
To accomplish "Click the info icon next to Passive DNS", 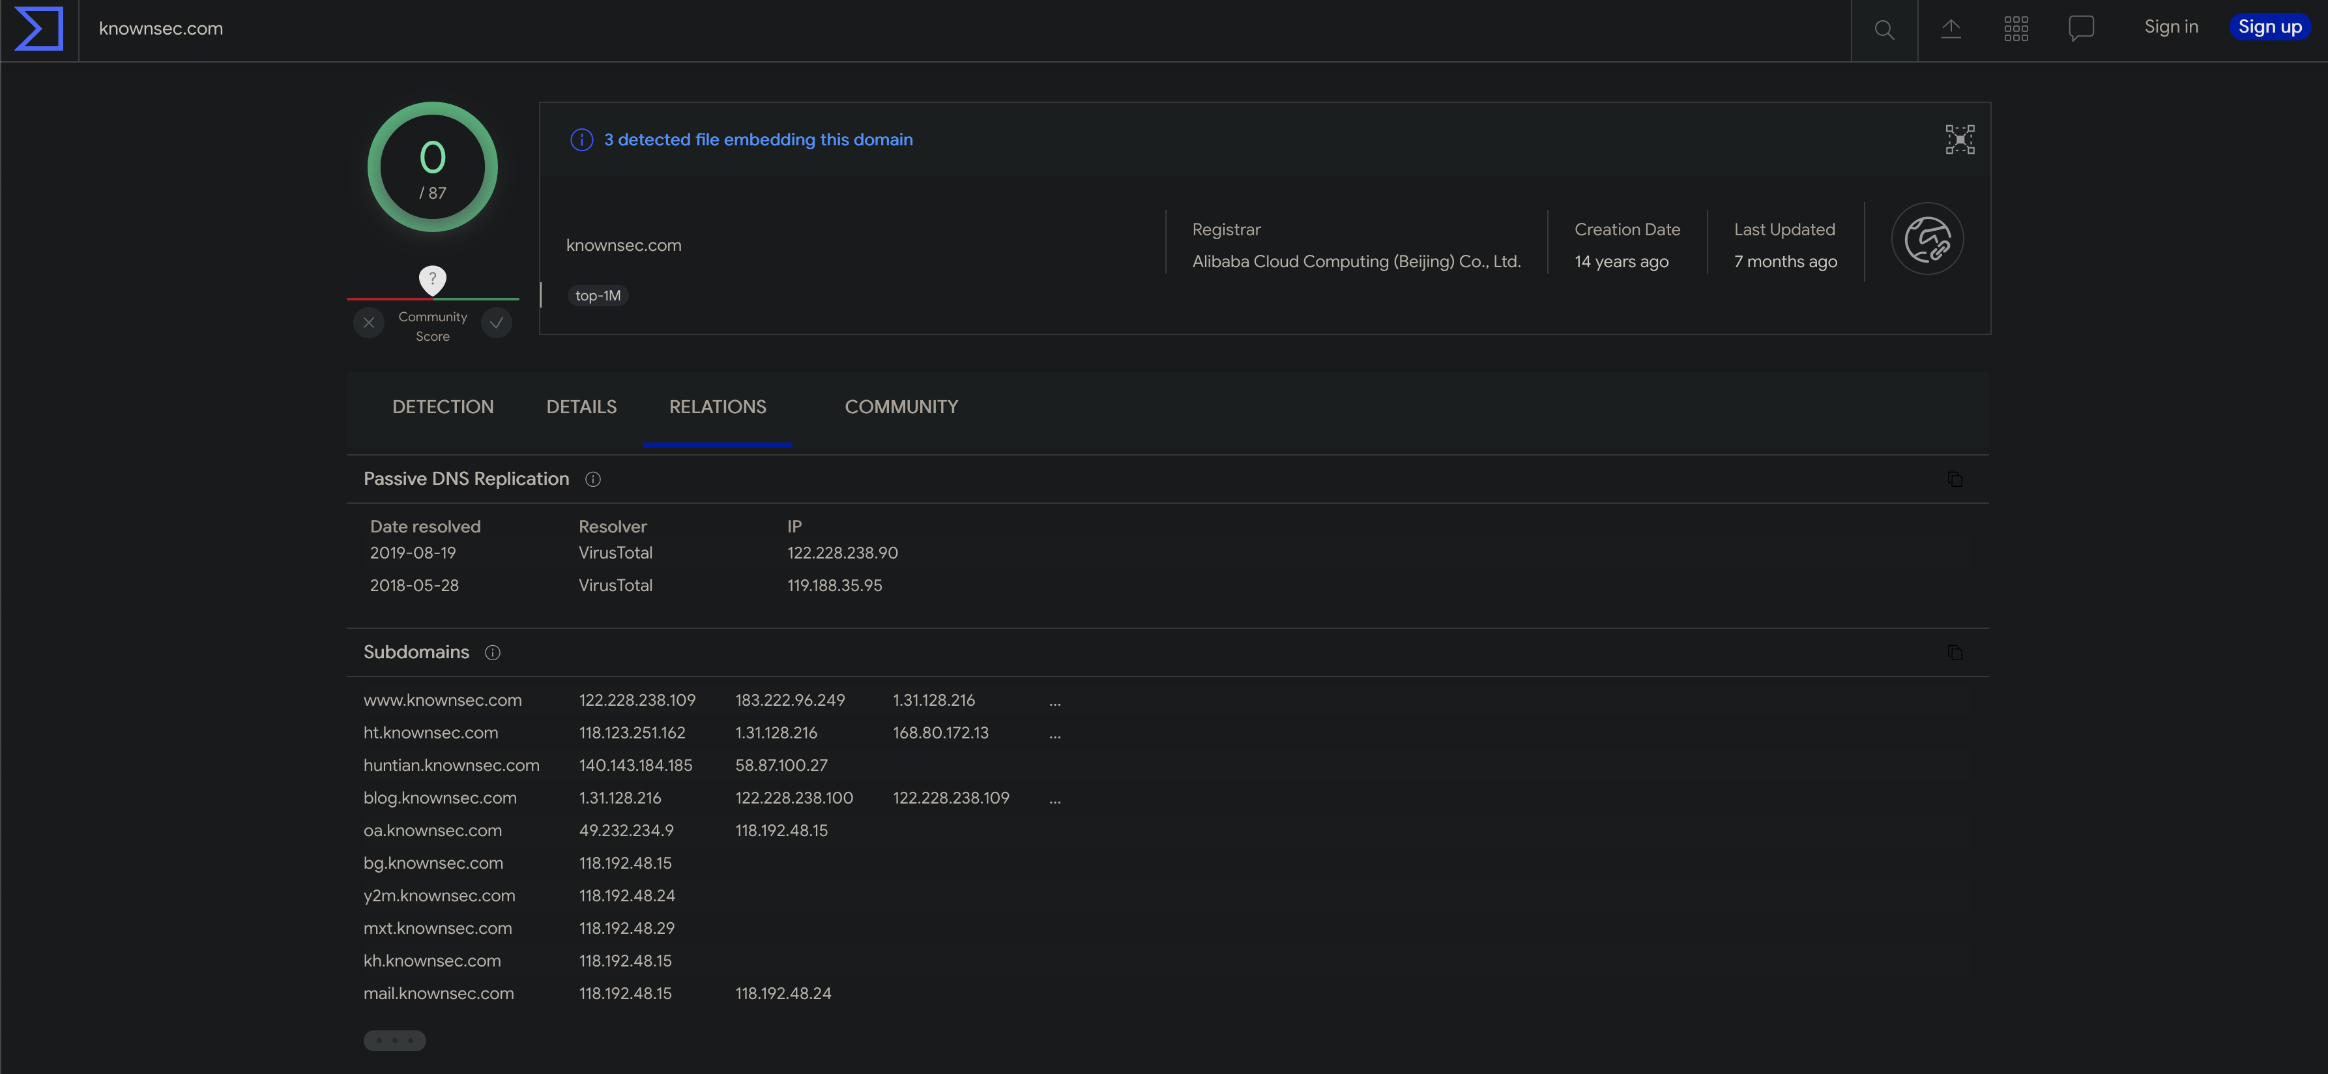I will click(x=592, y=480).
